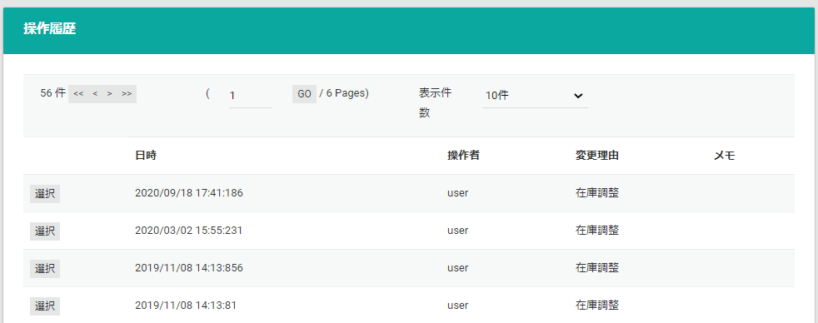818x323 pixels.
Task: Jump to last page with >> button
Action: tap(127, 94)
